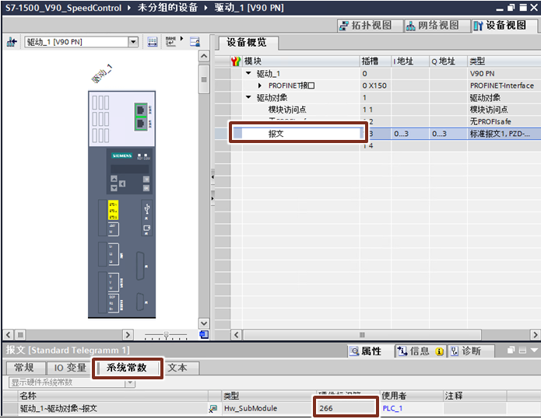
Task: Click the breadcrumb S7-1500_V90_SpeedControl
Action: 64,8
